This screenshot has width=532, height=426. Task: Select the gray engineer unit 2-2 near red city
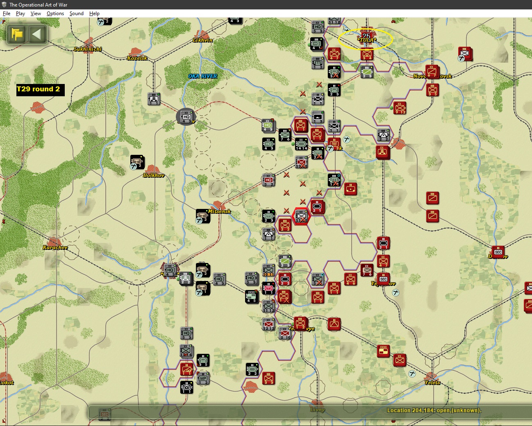pyautogui.click(x=383, y=135)
